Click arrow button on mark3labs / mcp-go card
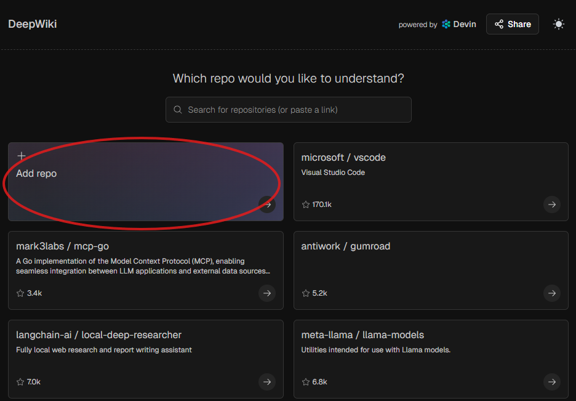 (x=267, y=293)
